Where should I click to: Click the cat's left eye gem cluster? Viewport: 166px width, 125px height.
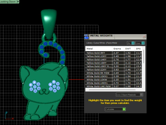[x=35, y=86]
